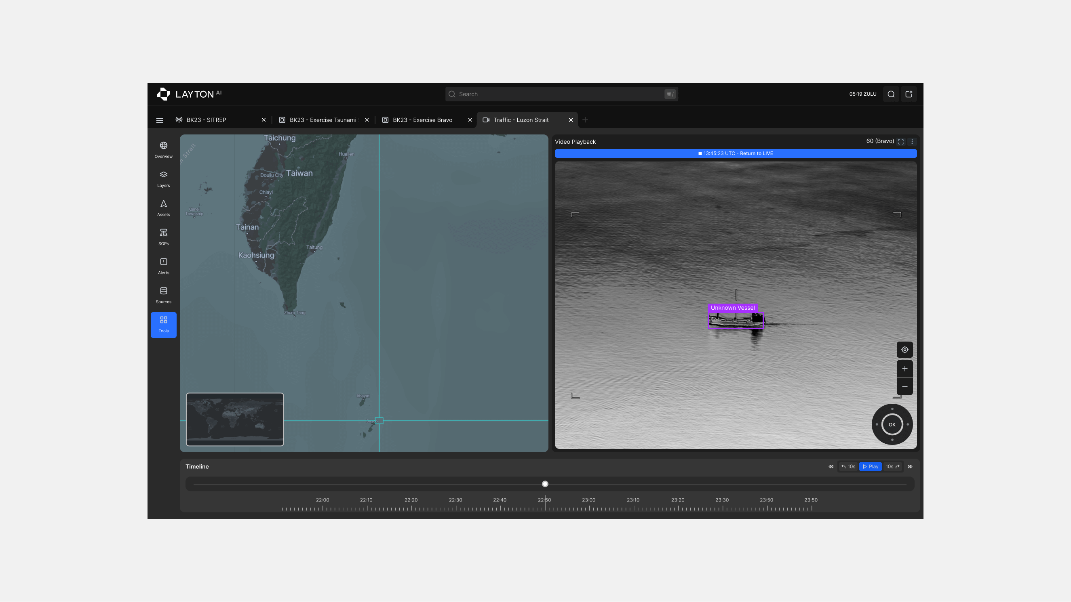Click the Play button
1071x602 pixels.
pos(871,467)
